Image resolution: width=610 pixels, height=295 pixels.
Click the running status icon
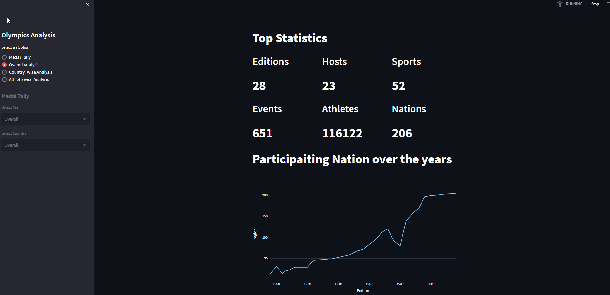tap(560, 4)
